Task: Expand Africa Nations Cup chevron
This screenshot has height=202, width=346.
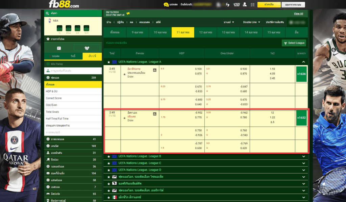Action: coord(304,184)
